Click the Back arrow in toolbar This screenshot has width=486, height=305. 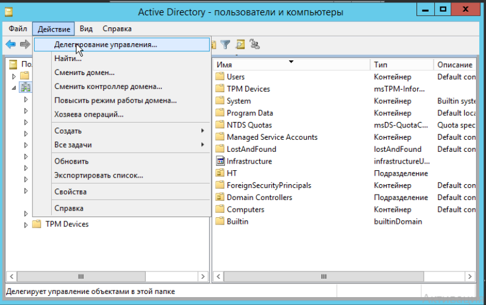click(10, 44)
